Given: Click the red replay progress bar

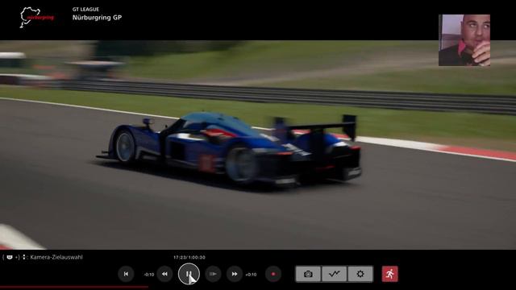Looking at the screenshot, I should point(74,287).
